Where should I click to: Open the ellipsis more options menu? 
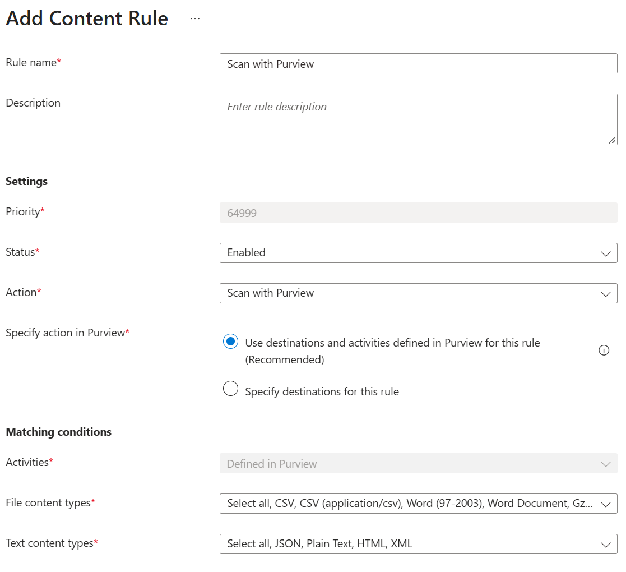click(x=195, y=19)
